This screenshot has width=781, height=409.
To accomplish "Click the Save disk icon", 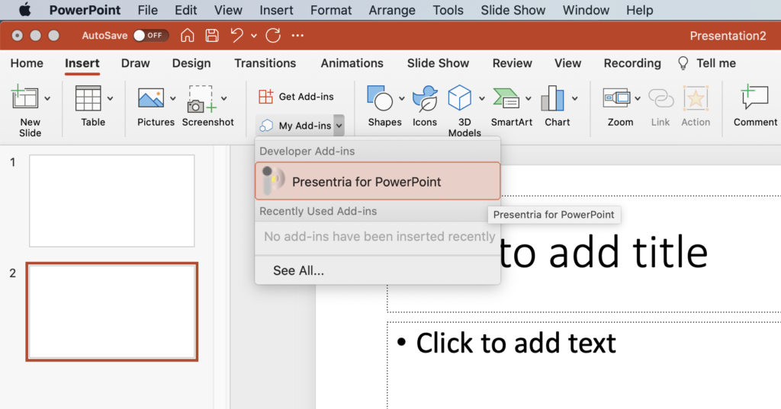I will [x=212, y=35].
